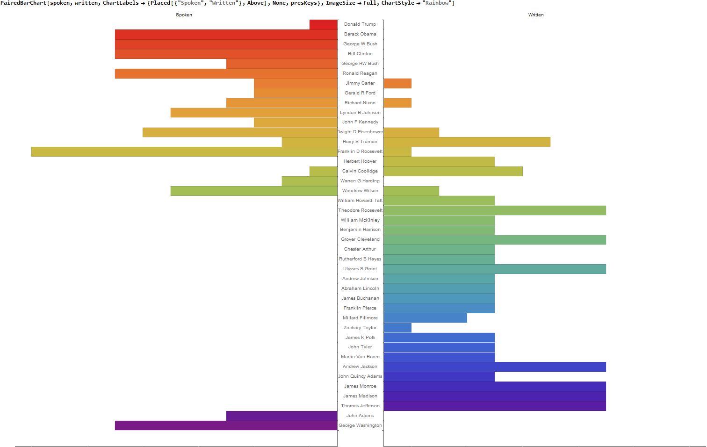Select the "Warren G Harding" label
The image size is (707, 447).
(x=360, y=181)
